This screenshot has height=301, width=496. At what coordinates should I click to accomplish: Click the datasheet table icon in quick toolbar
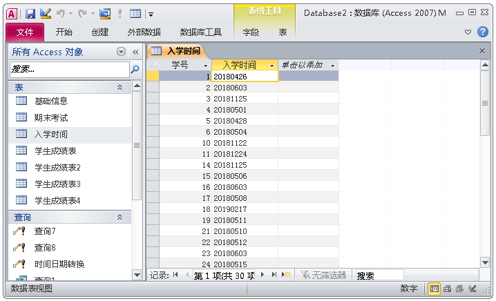135,13
